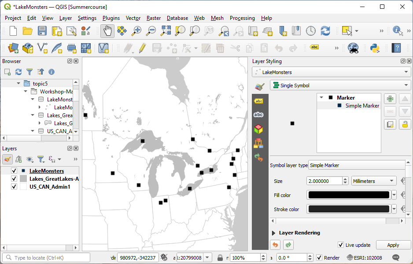413x264 pixels.
Task: Open the Vector menu
Action: point(133,18)
